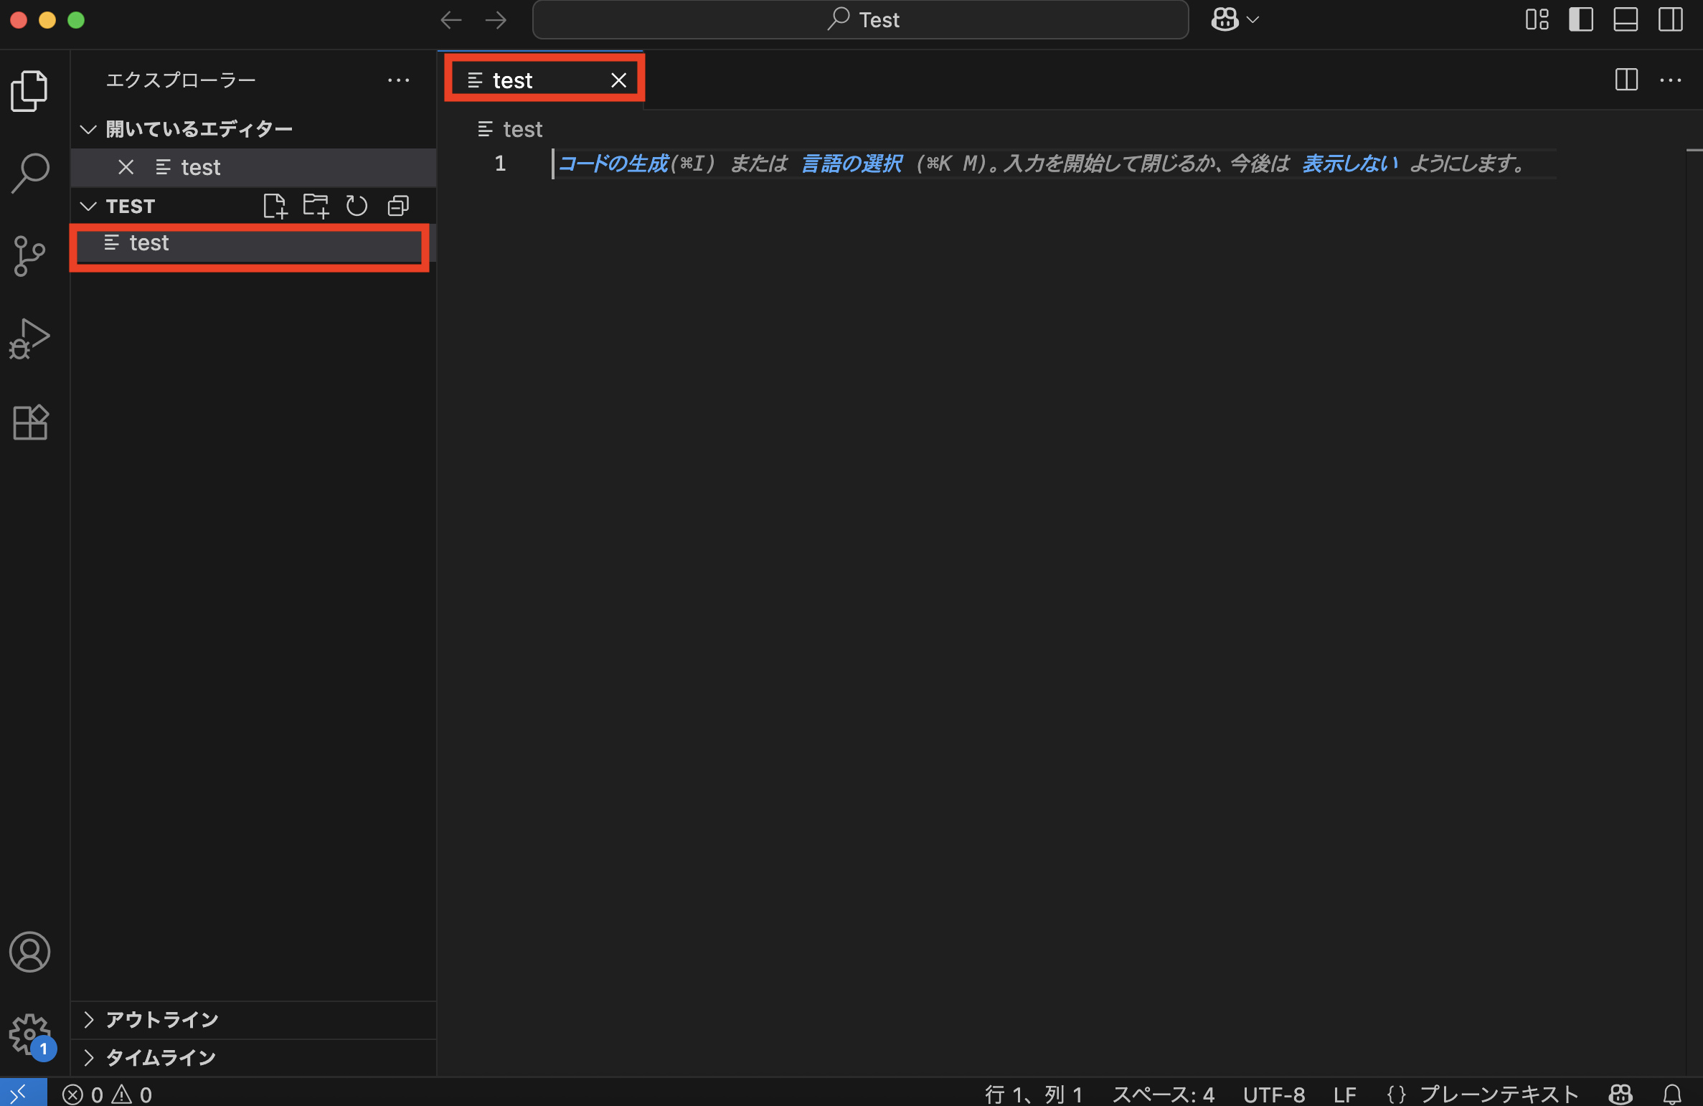1703x1106 pixels.
Task: Toggle the bottom panel visibility
Action: click(1625, 20)
